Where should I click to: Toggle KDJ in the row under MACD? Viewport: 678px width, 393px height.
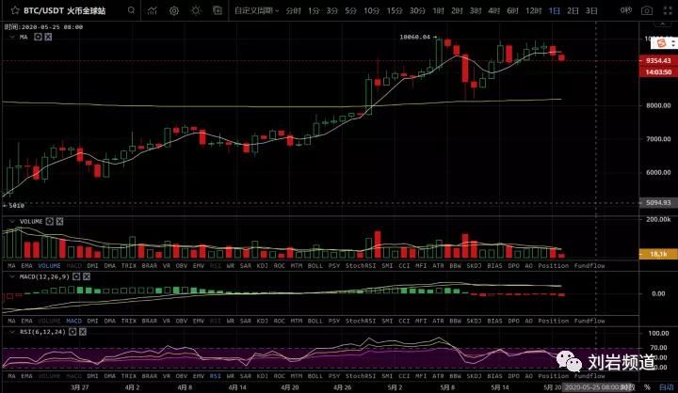pos(262,321)
